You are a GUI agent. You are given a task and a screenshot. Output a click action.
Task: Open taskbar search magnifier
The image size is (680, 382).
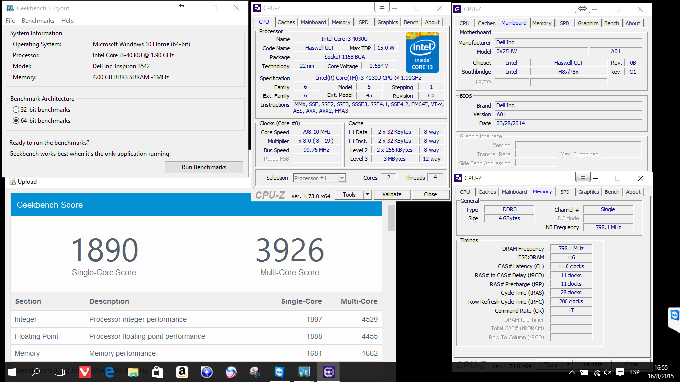click(36, 372)
